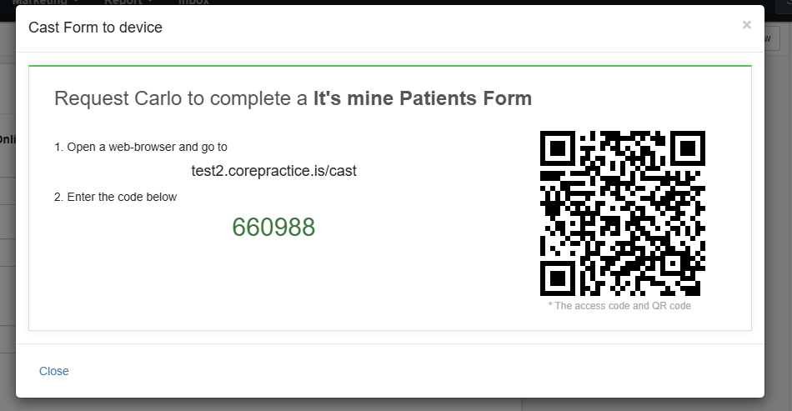The height and width of the screenshot is (411, 792).
Task: Click the 'Cast Form to device' dialog title
Action: point(96,28)
